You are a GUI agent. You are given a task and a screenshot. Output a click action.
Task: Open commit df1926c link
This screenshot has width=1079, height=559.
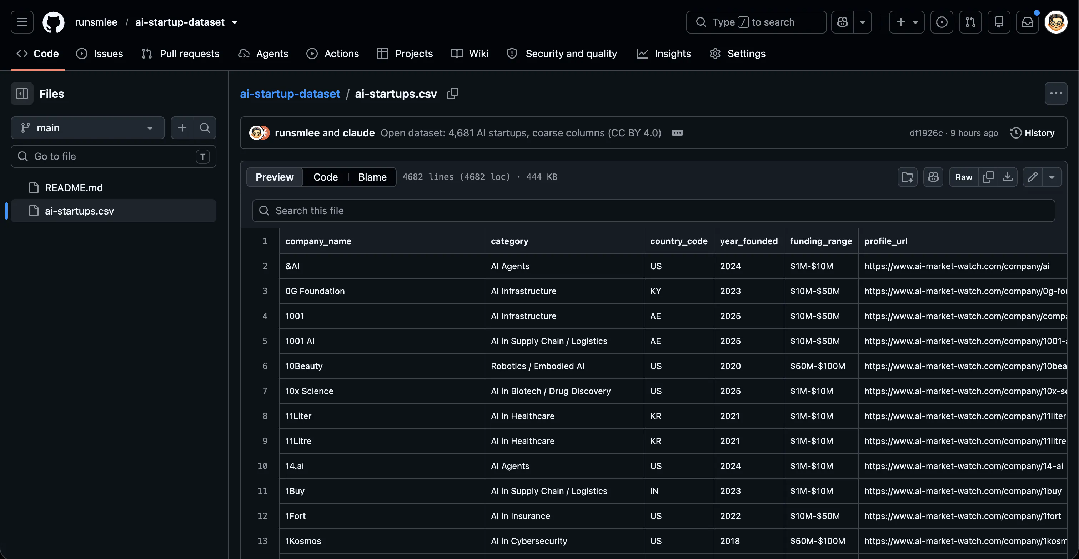coord(926,133)
